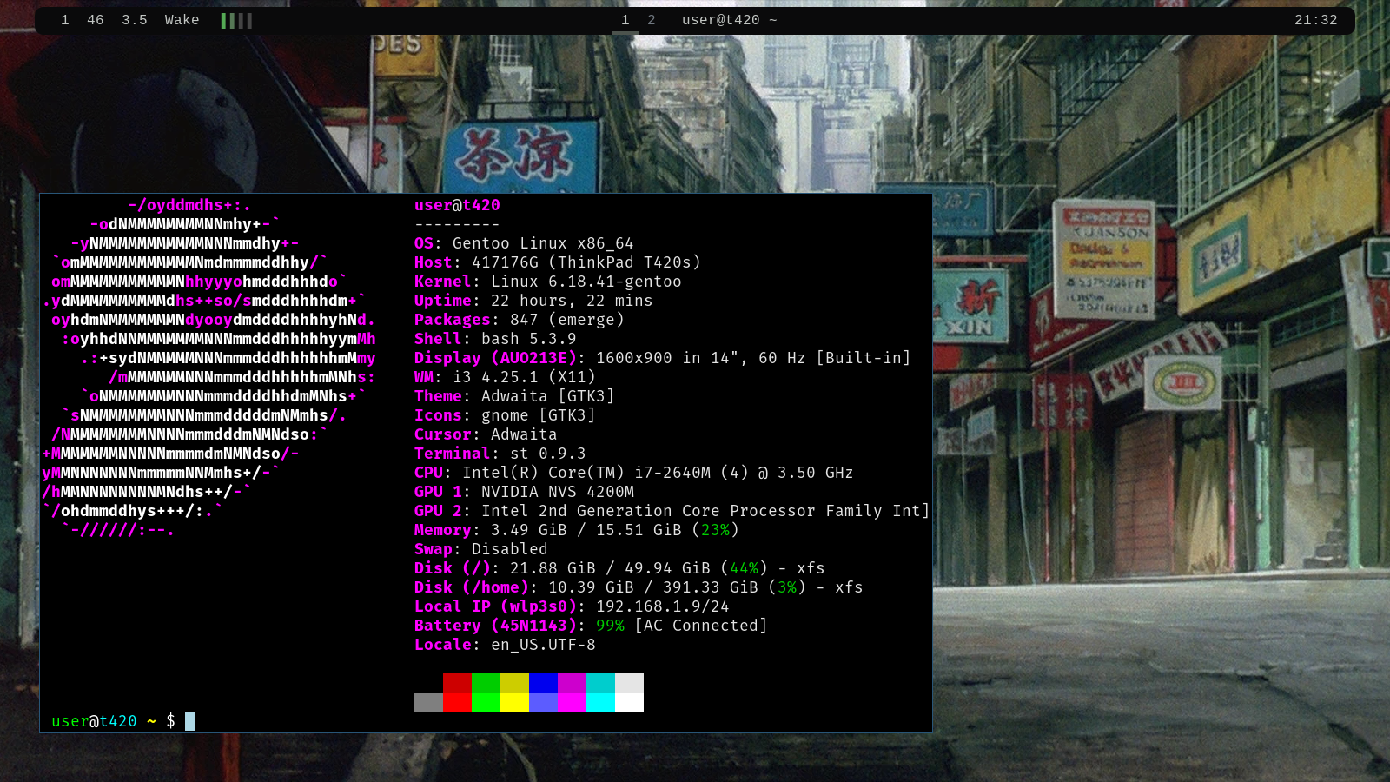Click the "Disk (/home): 10.39 GiB" line
Image resolution: width=1390 pixels, height=782 pixels.
coord(639,587)
